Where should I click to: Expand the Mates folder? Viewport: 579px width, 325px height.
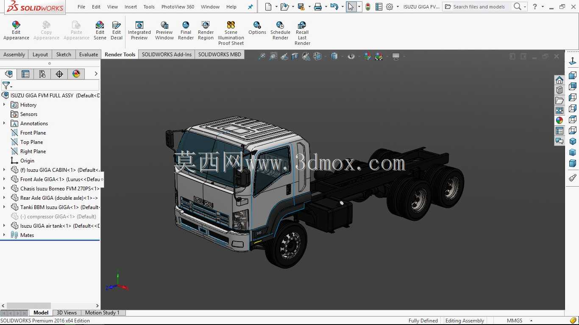click(x=4, y=235)
